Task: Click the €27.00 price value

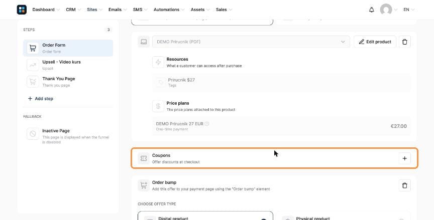Action: click(x=398, y=126)
